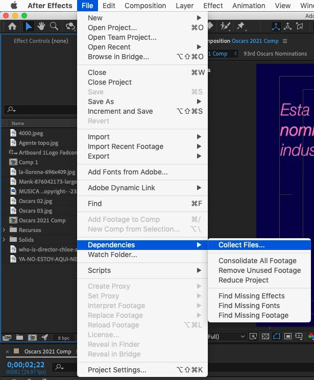
Task: Click the timeline search field
Action: click(65, 367)
